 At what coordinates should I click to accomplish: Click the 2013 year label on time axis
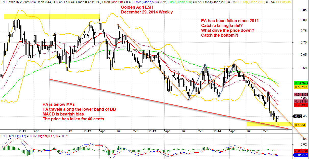152,131
